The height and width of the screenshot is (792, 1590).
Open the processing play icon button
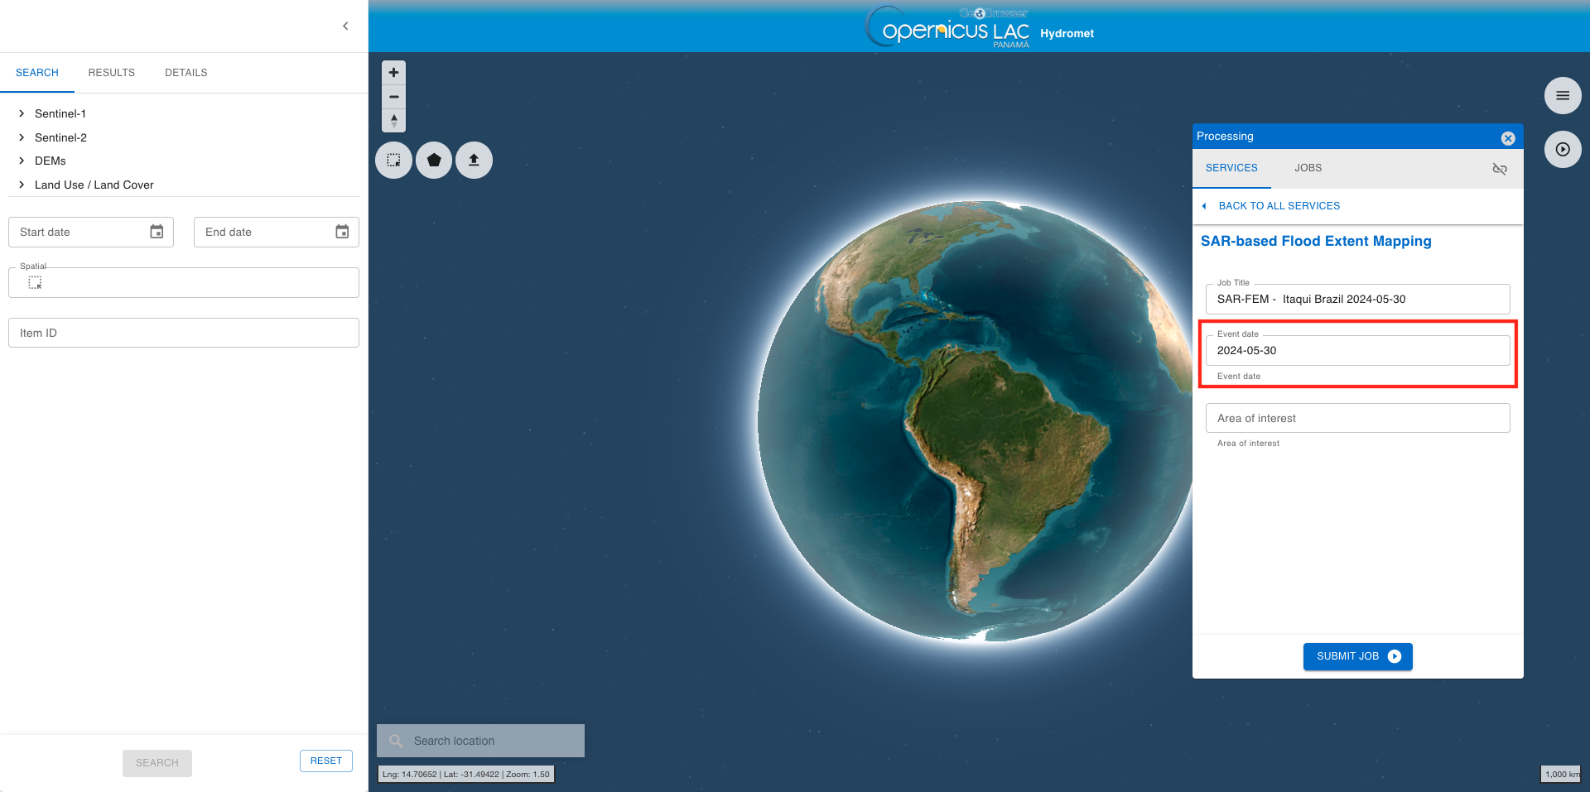click(1562, 150)
